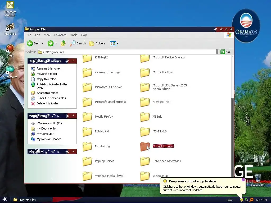Click Rename this folder
271x203 pixels.
[x=46, y=68]
